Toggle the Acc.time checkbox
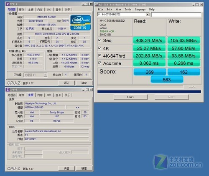This screenshot has width=209, height=176. tap(99, 63)
